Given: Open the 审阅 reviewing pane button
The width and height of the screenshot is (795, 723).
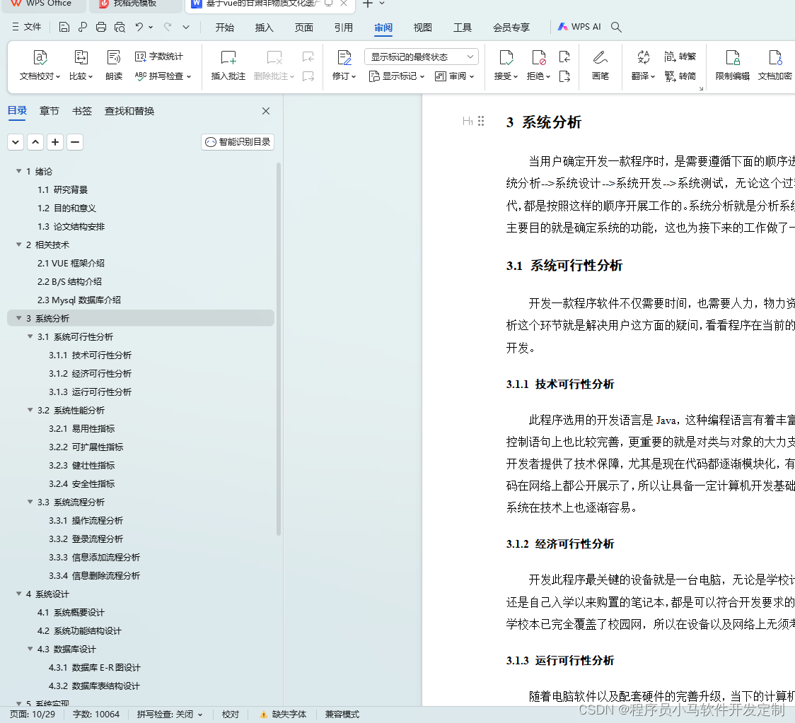Looking at the screenshot, I should [455, 76].
